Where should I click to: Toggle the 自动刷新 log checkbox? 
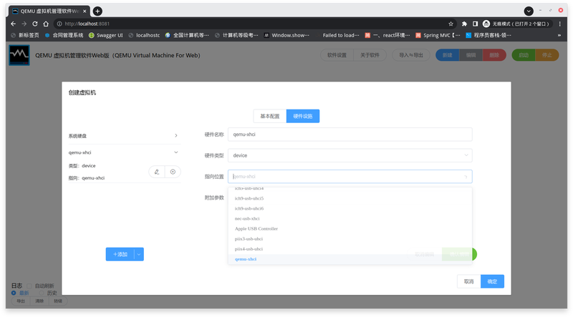click(29, 286)
